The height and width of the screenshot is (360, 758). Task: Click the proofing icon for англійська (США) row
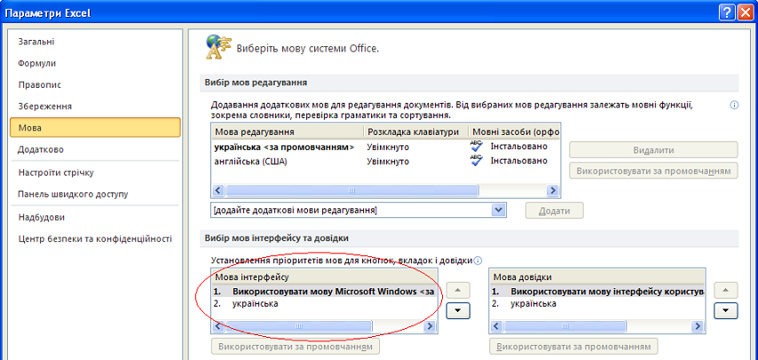[x=476, y=160]
